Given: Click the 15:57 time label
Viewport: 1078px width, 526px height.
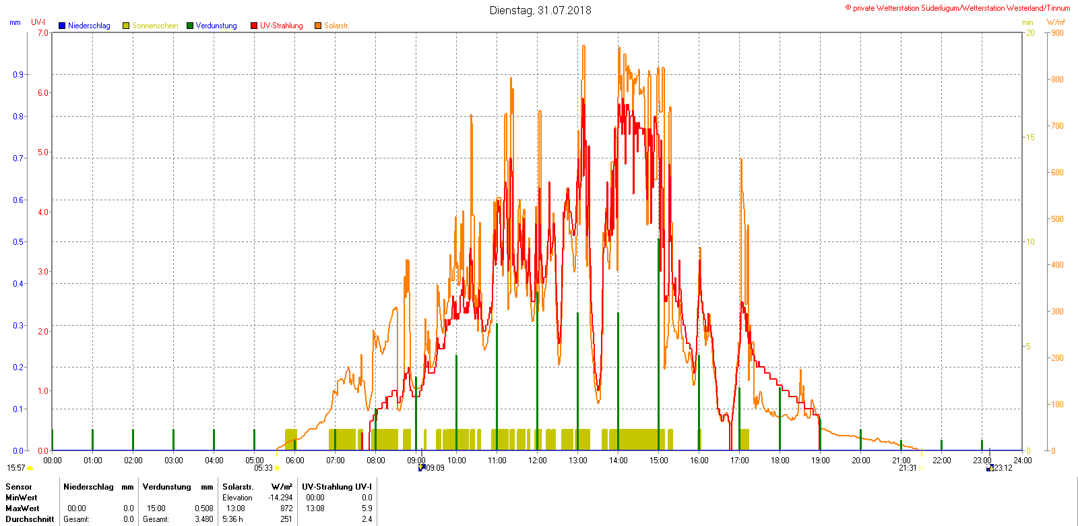Looking at the screenshot, I should point(16,468).
